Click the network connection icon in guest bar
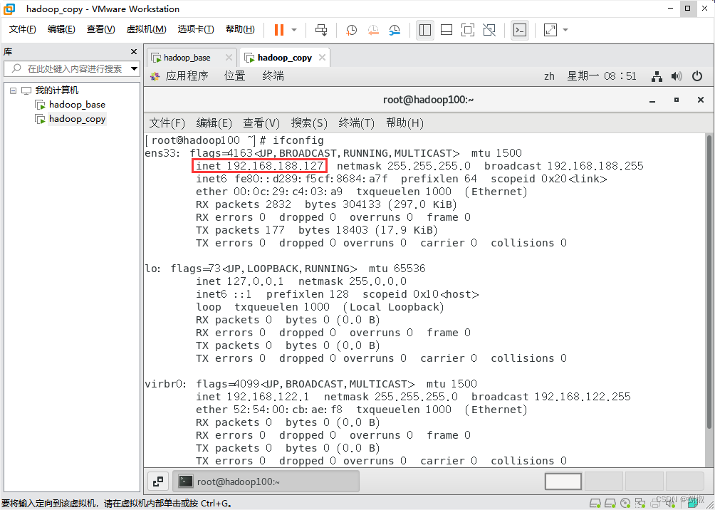 (x=657, y=77)
